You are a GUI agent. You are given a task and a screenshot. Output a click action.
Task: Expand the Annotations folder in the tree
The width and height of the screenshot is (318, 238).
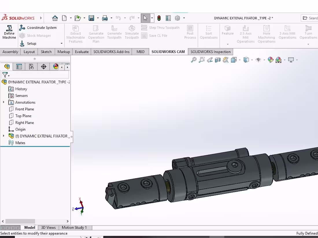click(3, 102)
